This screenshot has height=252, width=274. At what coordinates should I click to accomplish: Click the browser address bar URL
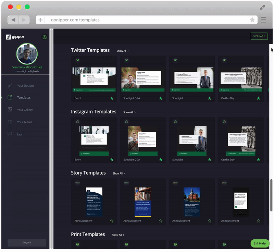pos(75,20)
